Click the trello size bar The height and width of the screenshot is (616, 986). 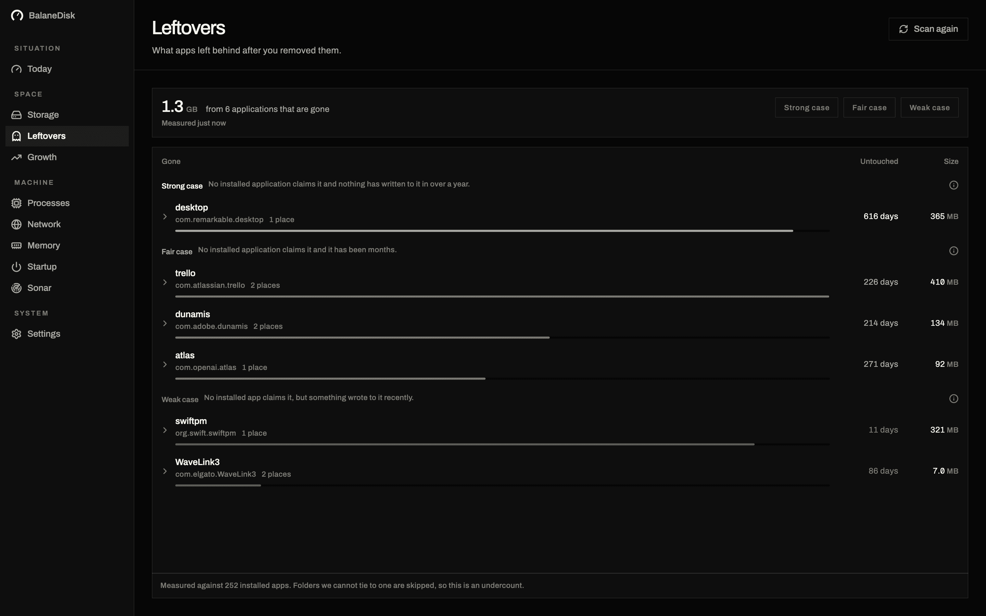point(502,297)
